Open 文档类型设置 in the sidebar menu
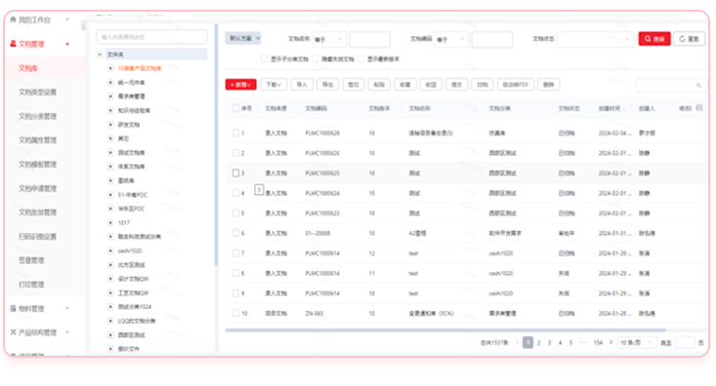This screenshot has height=386, width=716. 37,92
